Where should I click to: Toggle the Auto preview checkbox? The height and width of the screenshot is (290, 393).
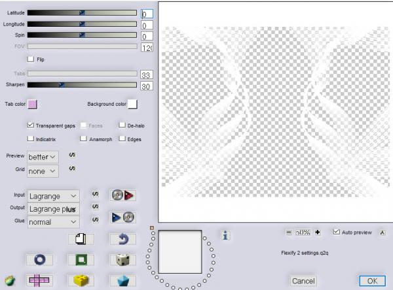pyautogui.click(x=337, y=231)
